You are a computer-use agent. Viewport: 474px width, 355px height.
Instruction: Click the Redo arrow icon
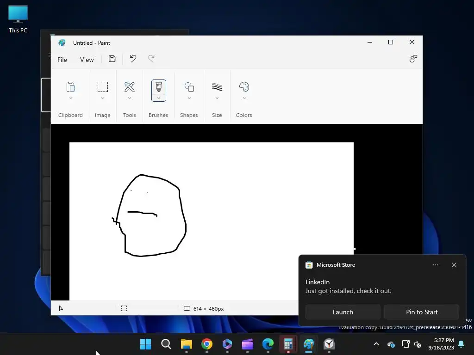pos(151,59)
